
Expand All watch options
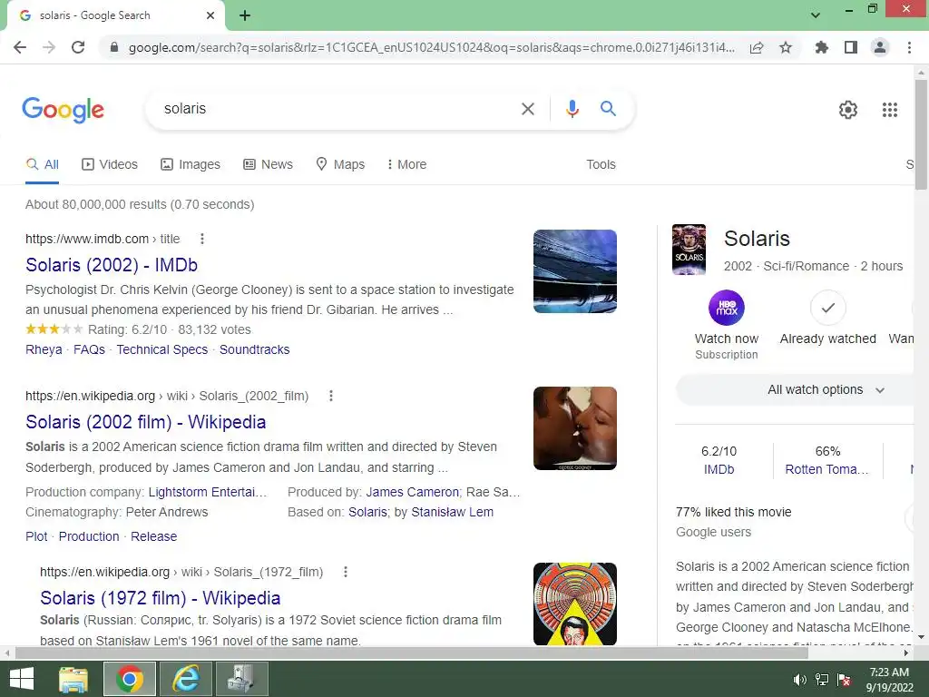826,390
